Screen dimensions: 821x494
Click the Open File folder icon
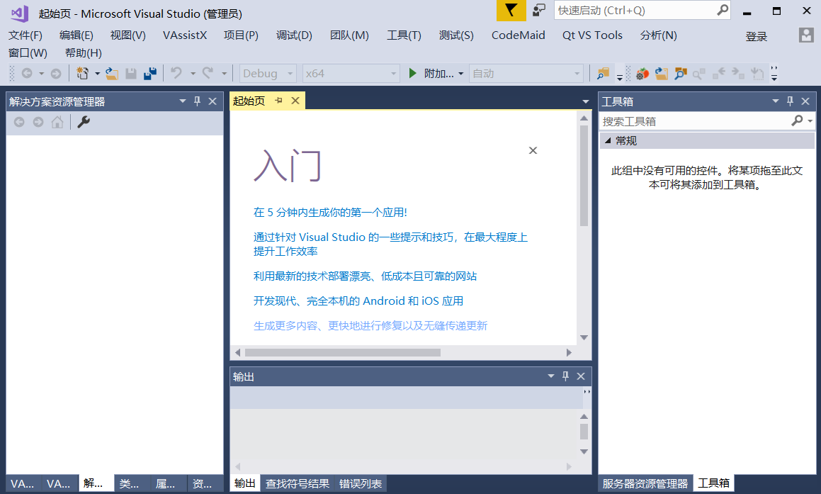tap(111, 74)
